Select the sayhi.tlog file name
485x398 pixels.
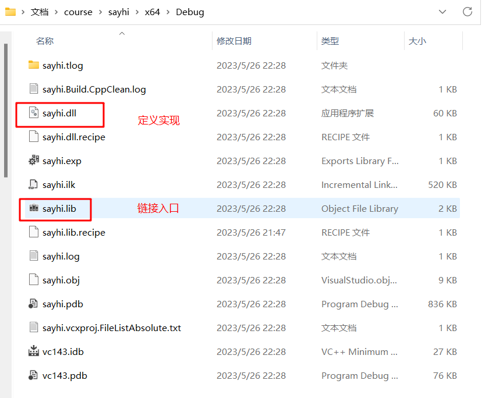[x=63, y=66]
